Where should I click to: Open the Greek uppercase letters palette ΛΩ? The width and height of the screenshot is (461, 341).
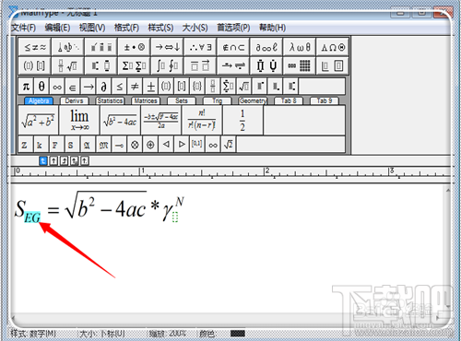pyautogui.click(x=333, y=47)
